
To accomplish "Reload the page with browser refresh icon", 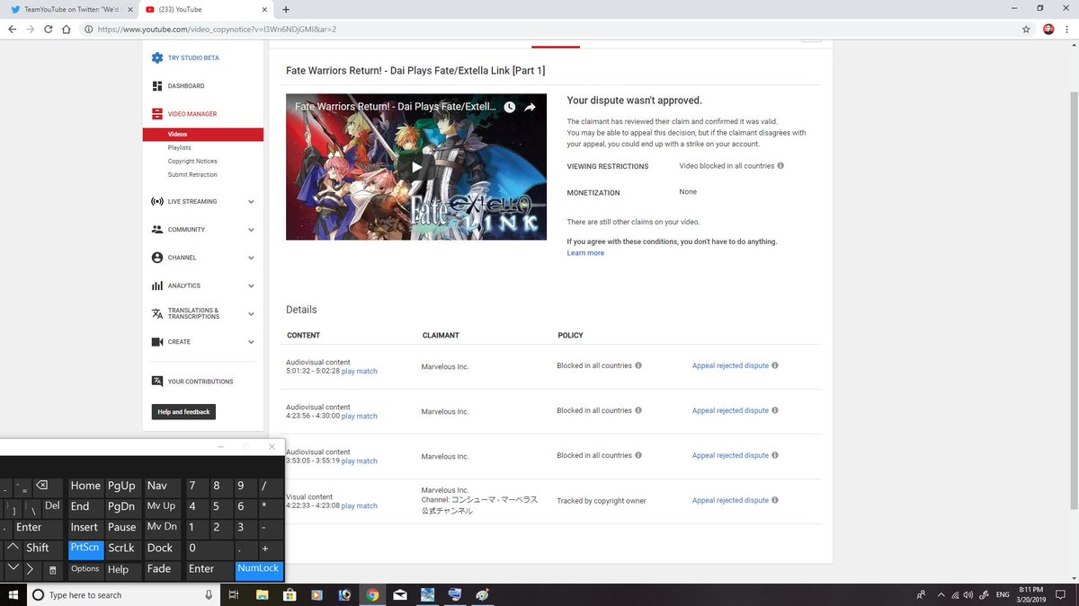I will point(49,29).
